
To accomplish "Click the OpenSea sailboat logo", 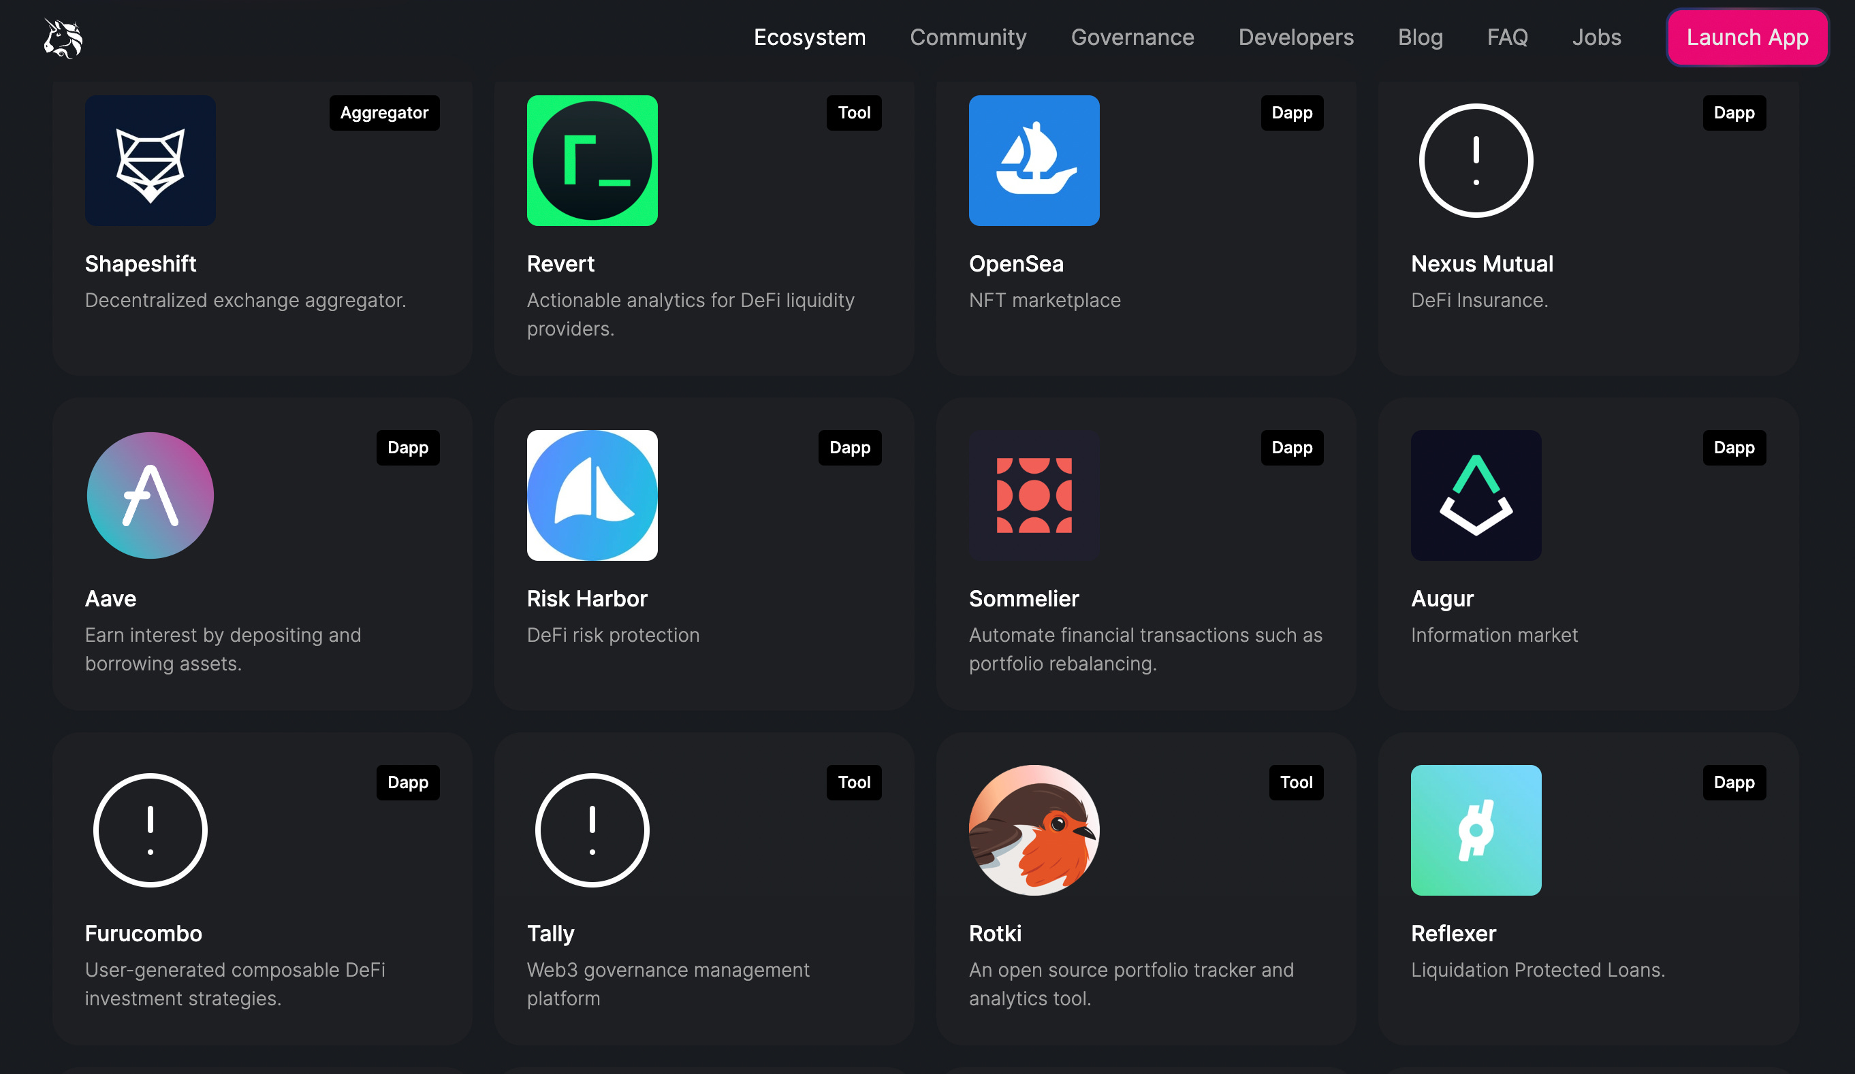I will [x=1034, y=161].
